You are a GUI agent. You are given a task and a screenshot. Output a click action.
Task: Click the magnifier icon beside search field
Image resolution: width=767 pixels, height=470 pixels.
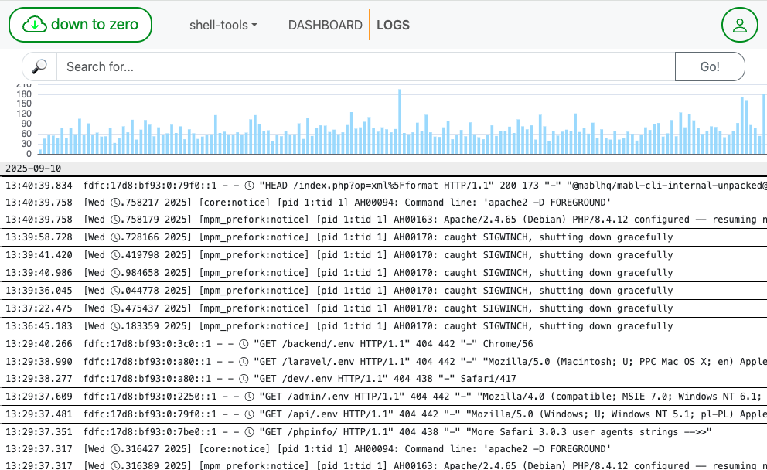39,66
